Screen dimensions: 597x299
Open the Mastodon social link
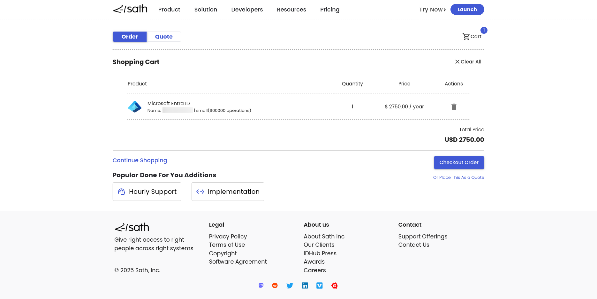[261, 286]
